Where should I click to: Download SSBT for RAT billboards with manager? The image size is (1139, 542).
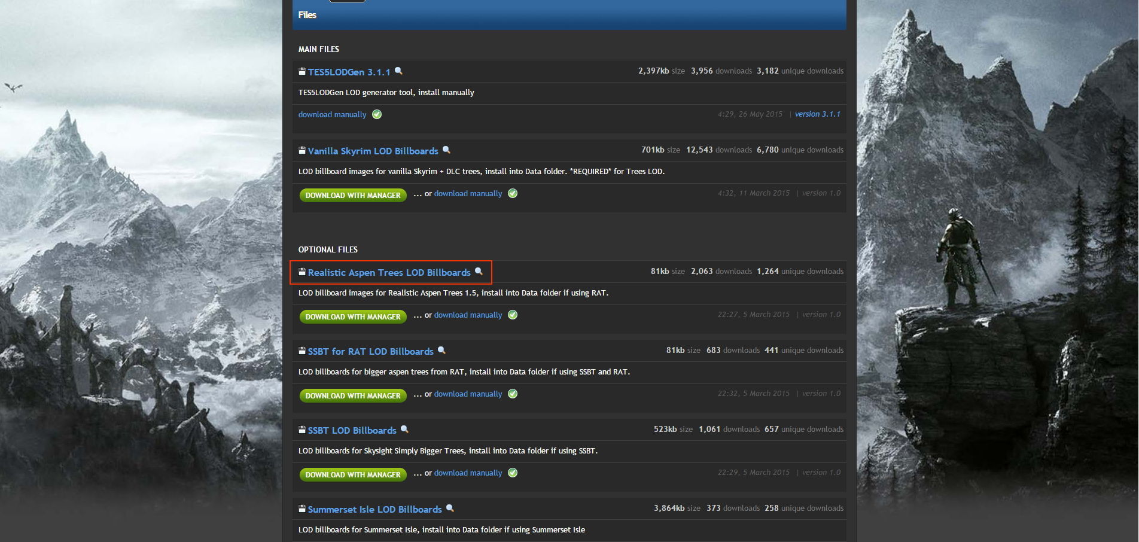coord(353,395)
